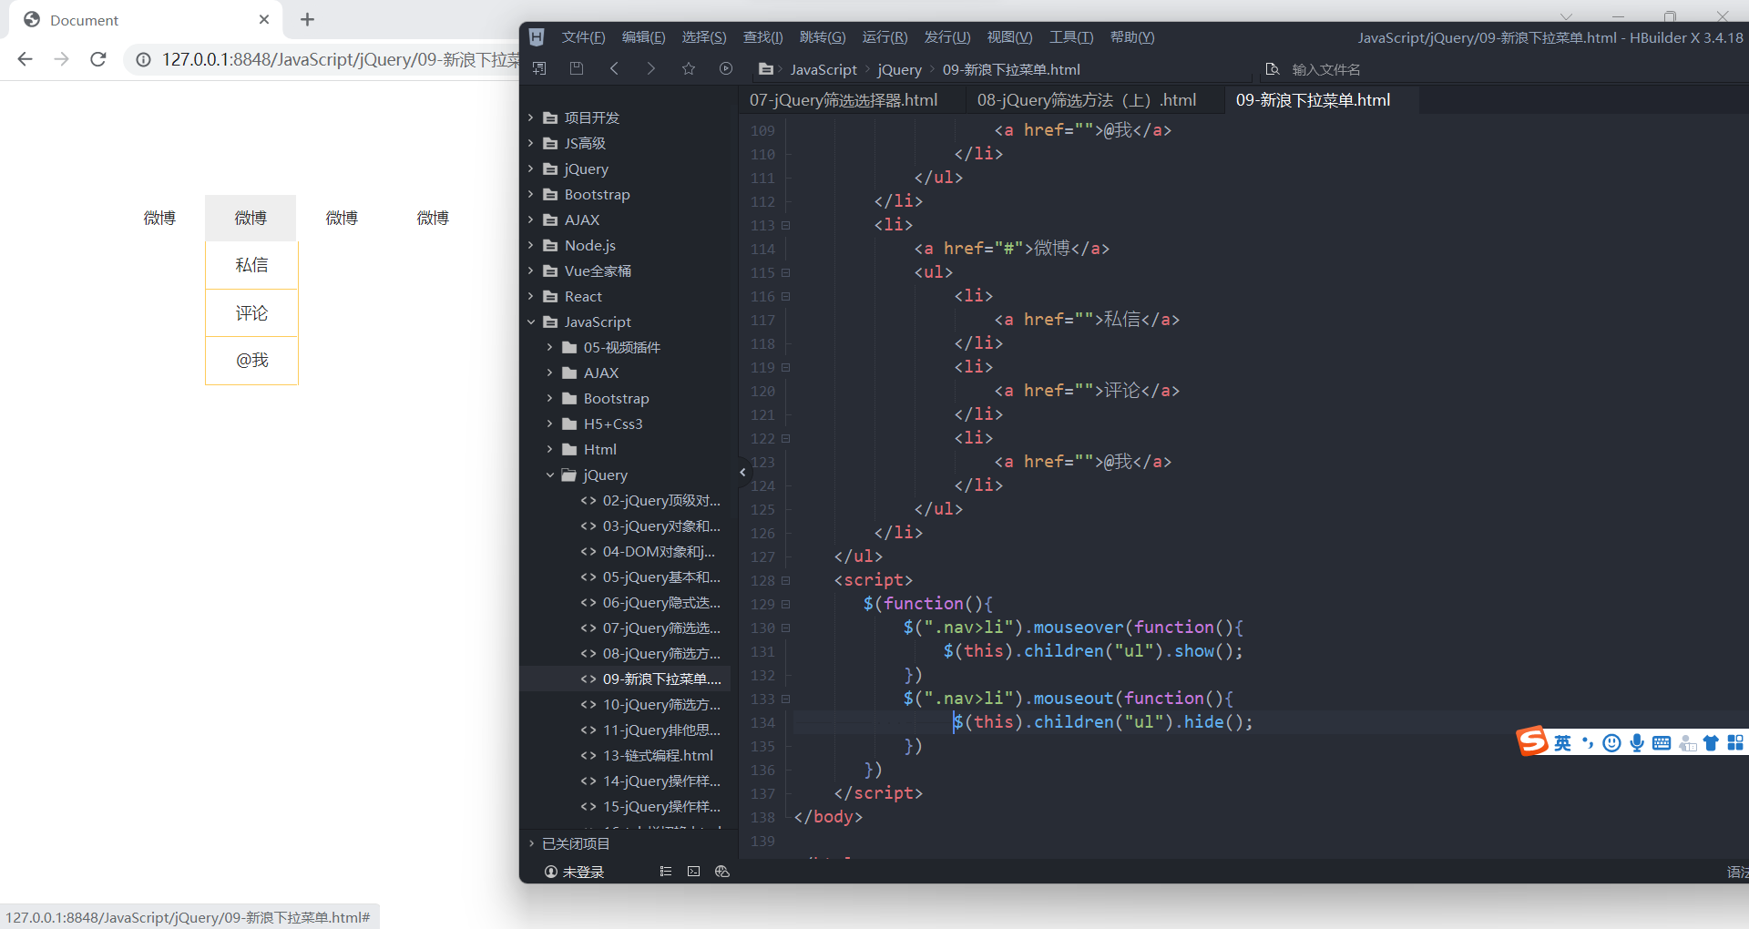The image size is (1749, 929).
Task: Expand the 项目开发 folder
Action: tap(531, 117)
